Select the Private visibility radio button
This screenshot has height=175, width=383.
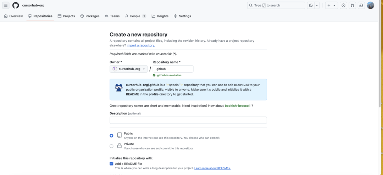pyautogui.click(x=112, y=146)
